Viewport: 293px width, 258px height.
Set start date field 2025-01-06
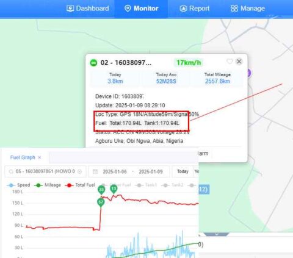115,171
